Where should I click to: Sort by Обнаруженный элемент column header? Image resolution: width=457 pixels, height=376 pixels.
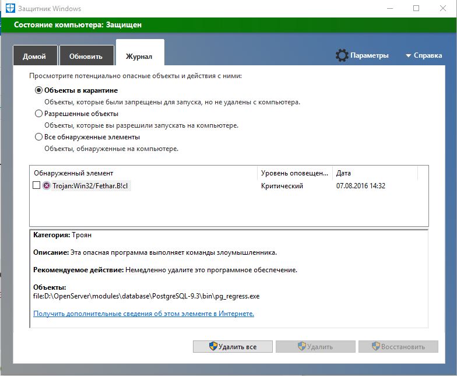tap(143, 173)
